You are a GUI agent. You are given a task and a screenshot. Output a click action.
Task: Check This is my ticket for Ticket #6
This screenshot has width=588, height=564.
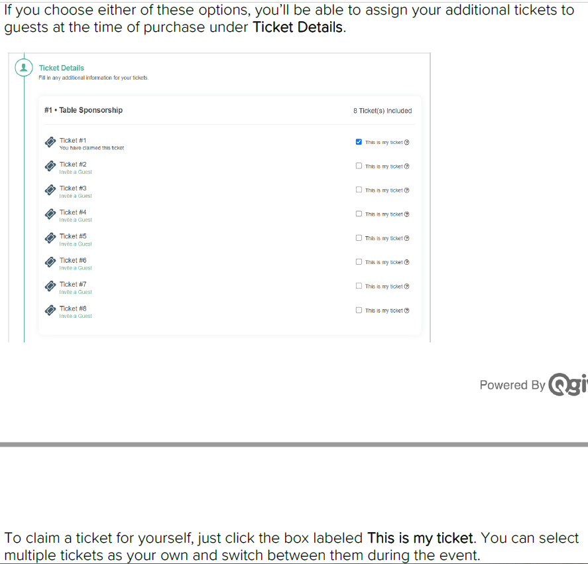359,262
